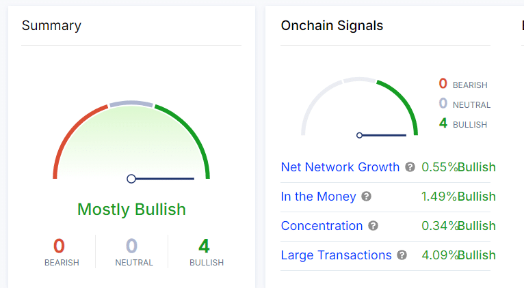Open the Net Network Growth link
The width and height of the screenshot is (524, 288).
click(x=340, y=167)
